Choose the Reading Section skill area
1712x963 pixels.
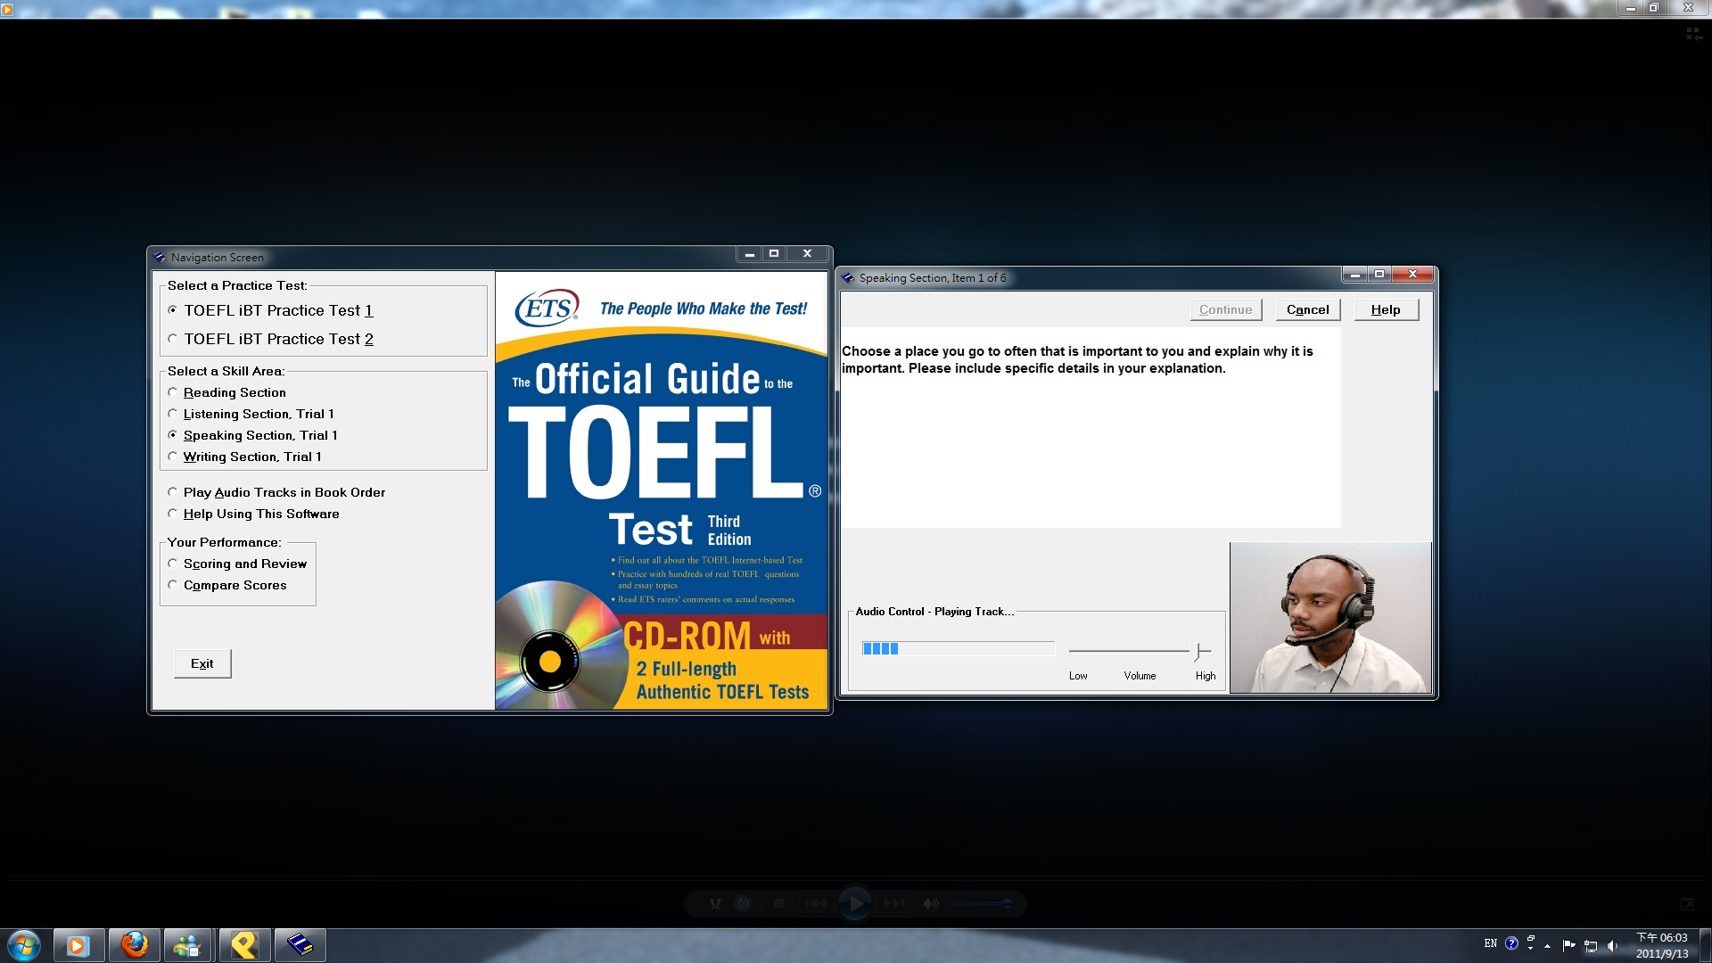[226, 392]
